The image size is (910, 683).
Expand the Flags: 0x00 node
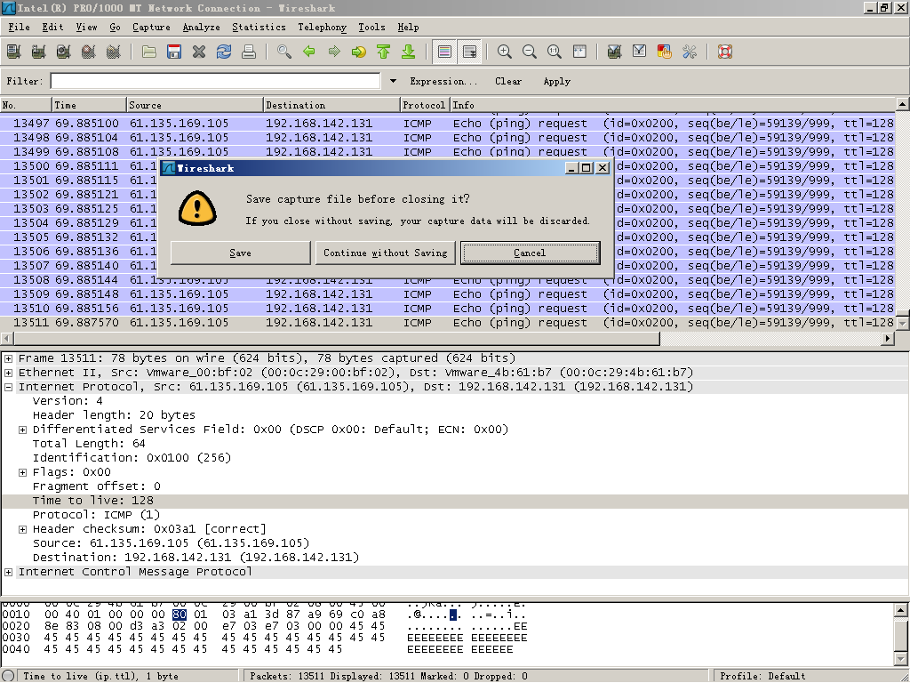click(x=22, y=472)
